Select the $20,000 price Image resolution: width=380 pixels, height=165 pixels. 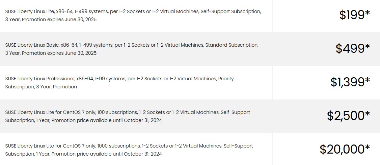345,149
